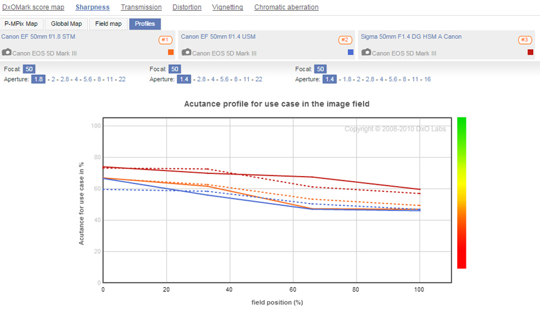540x318 pixels.
Task: Open the Vignetting tab
Action: pyautogui.click(x=227, y=7)
